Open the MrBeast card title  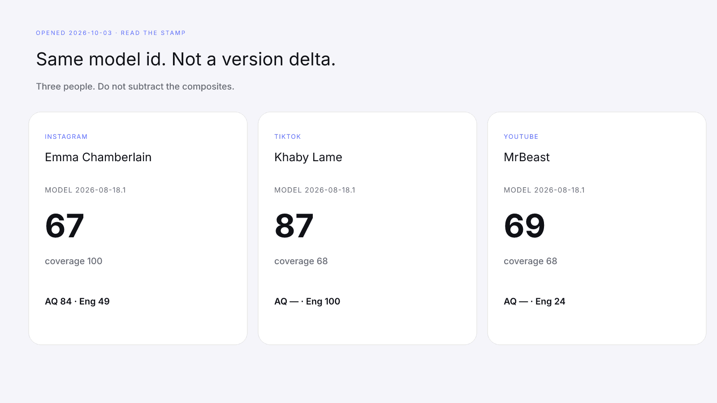(x=527, y=157)
